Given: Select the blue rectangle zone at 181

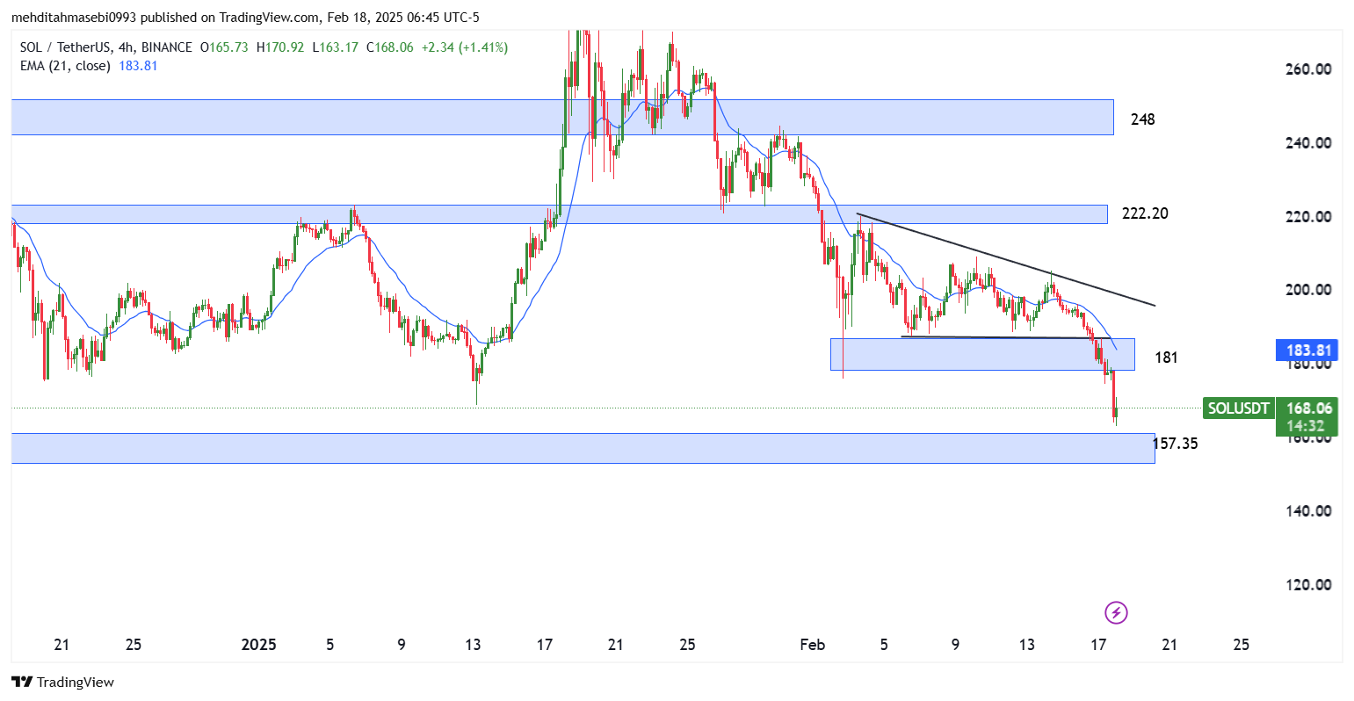Looking at the screenshot, I should pos(982,354).
